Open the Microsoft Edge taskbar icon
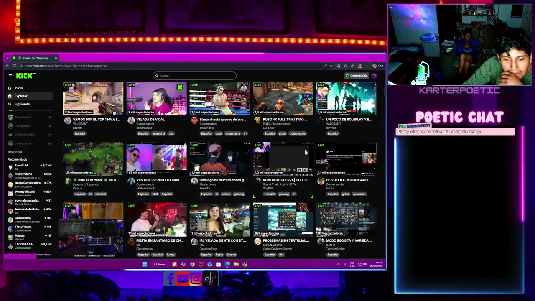Screen dimensions: 535x301 (227, 264)
